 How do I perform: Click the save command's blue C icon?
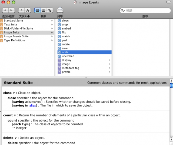coord(59,48)
